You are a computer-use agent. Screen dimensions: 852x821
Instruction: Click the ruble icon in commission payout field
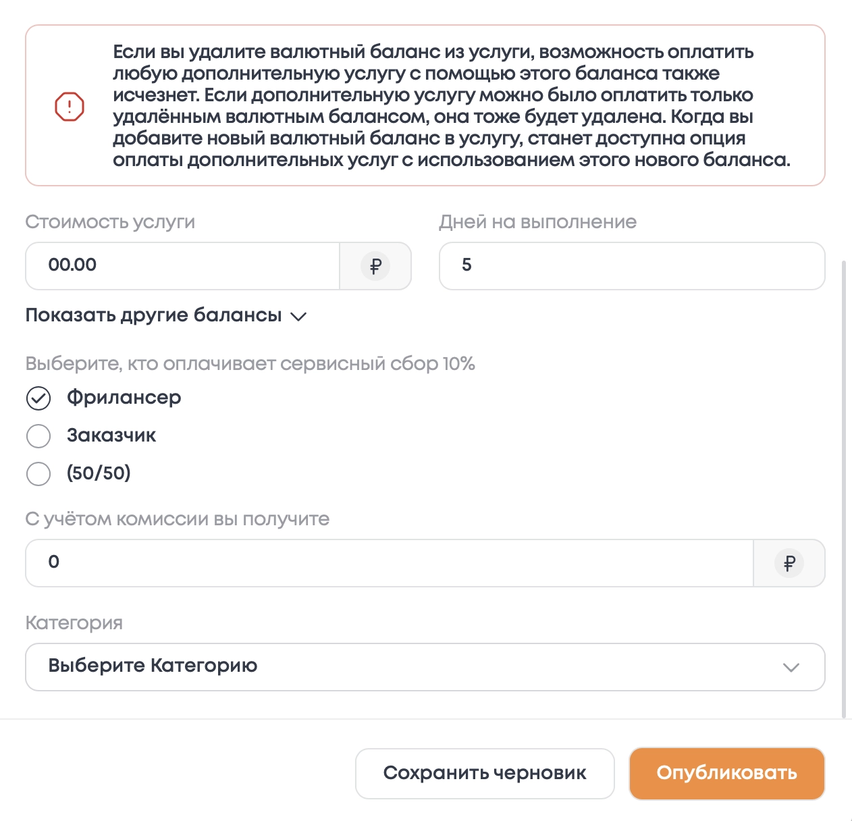pyautogui.click(x=789, y=563)
